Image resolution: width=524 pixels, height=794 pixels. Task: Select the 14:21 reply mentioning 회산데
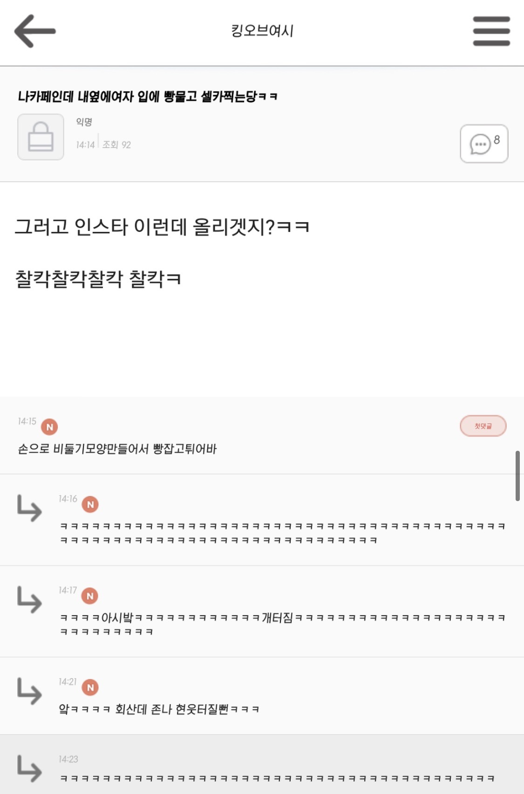[x=159, y=709]
